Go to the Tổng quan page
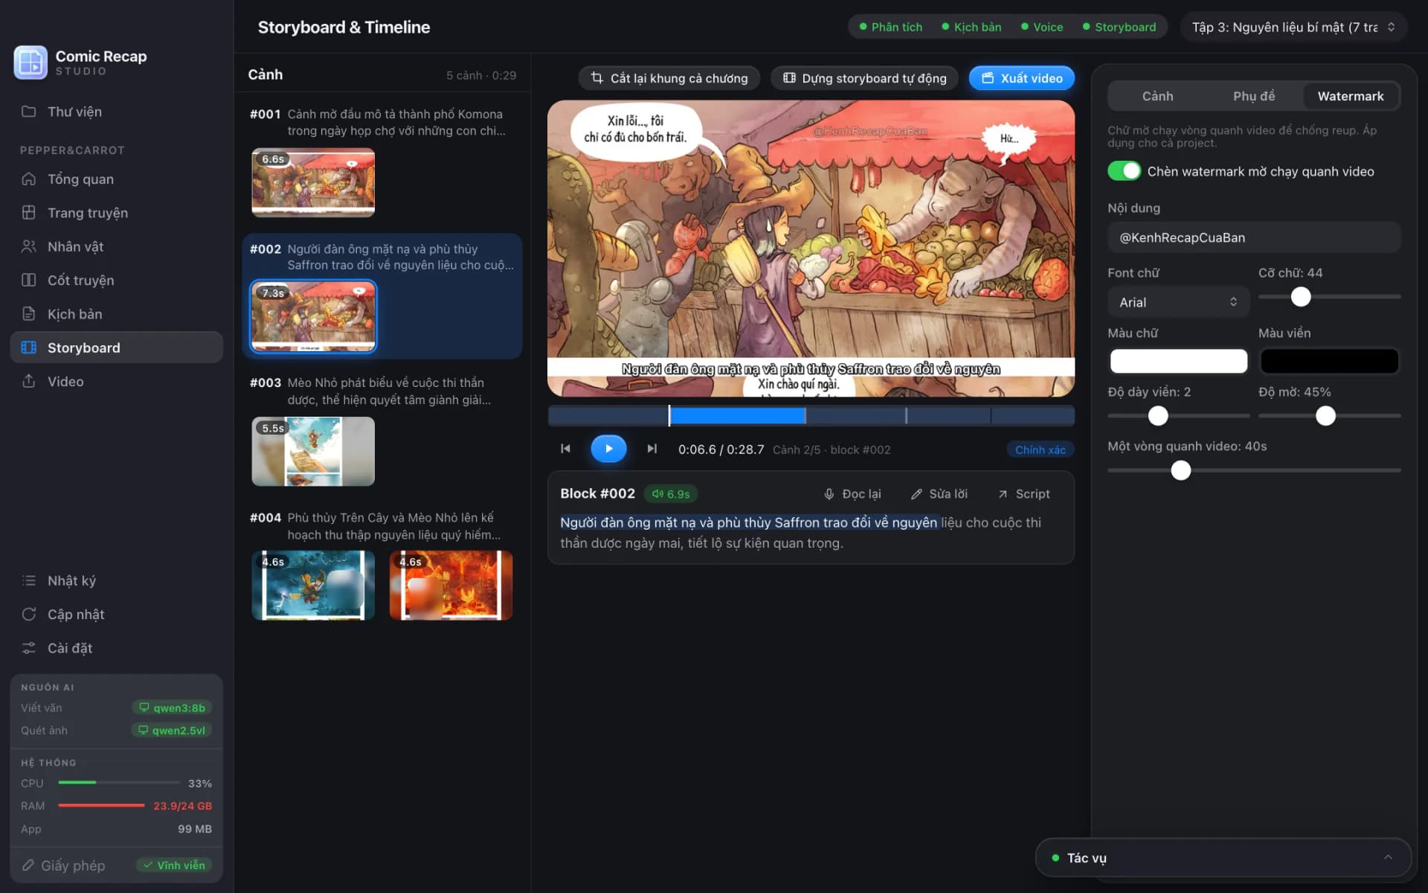Screen dimensions: 1428x893 pos(117,179)
